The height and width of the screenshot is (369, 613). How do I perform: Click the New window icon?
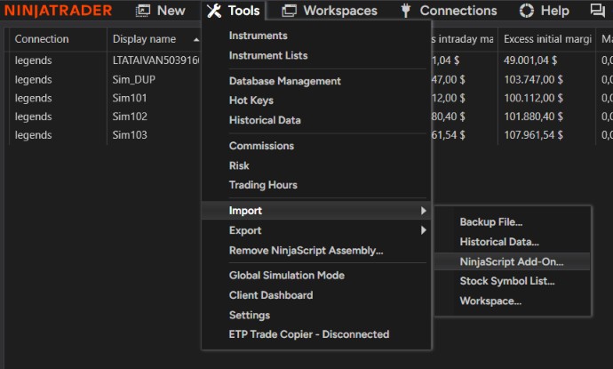pyautogui.click(x=143, y=11)
